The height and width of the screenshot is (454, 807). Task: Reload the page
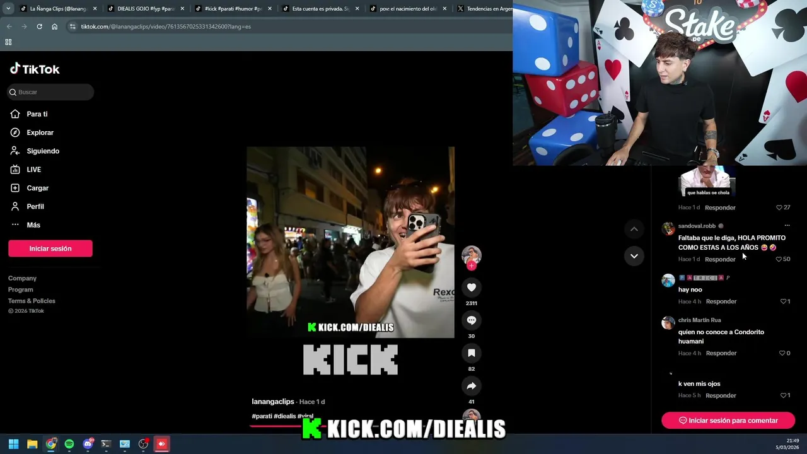39,26
